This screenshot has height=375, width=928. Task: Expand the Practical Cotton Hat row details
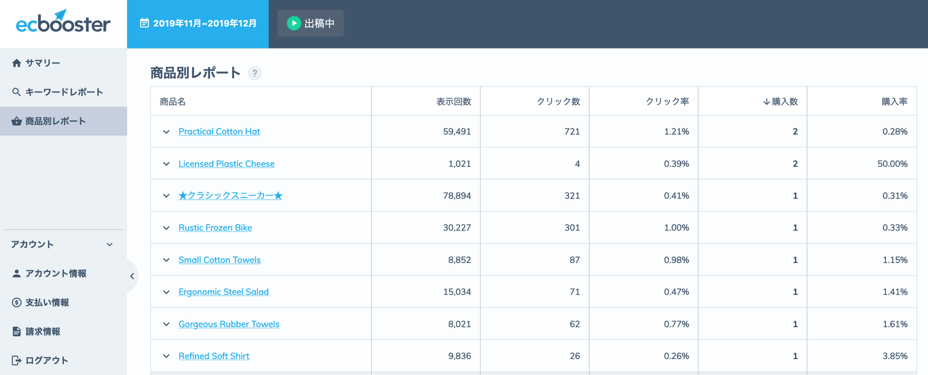165,131
